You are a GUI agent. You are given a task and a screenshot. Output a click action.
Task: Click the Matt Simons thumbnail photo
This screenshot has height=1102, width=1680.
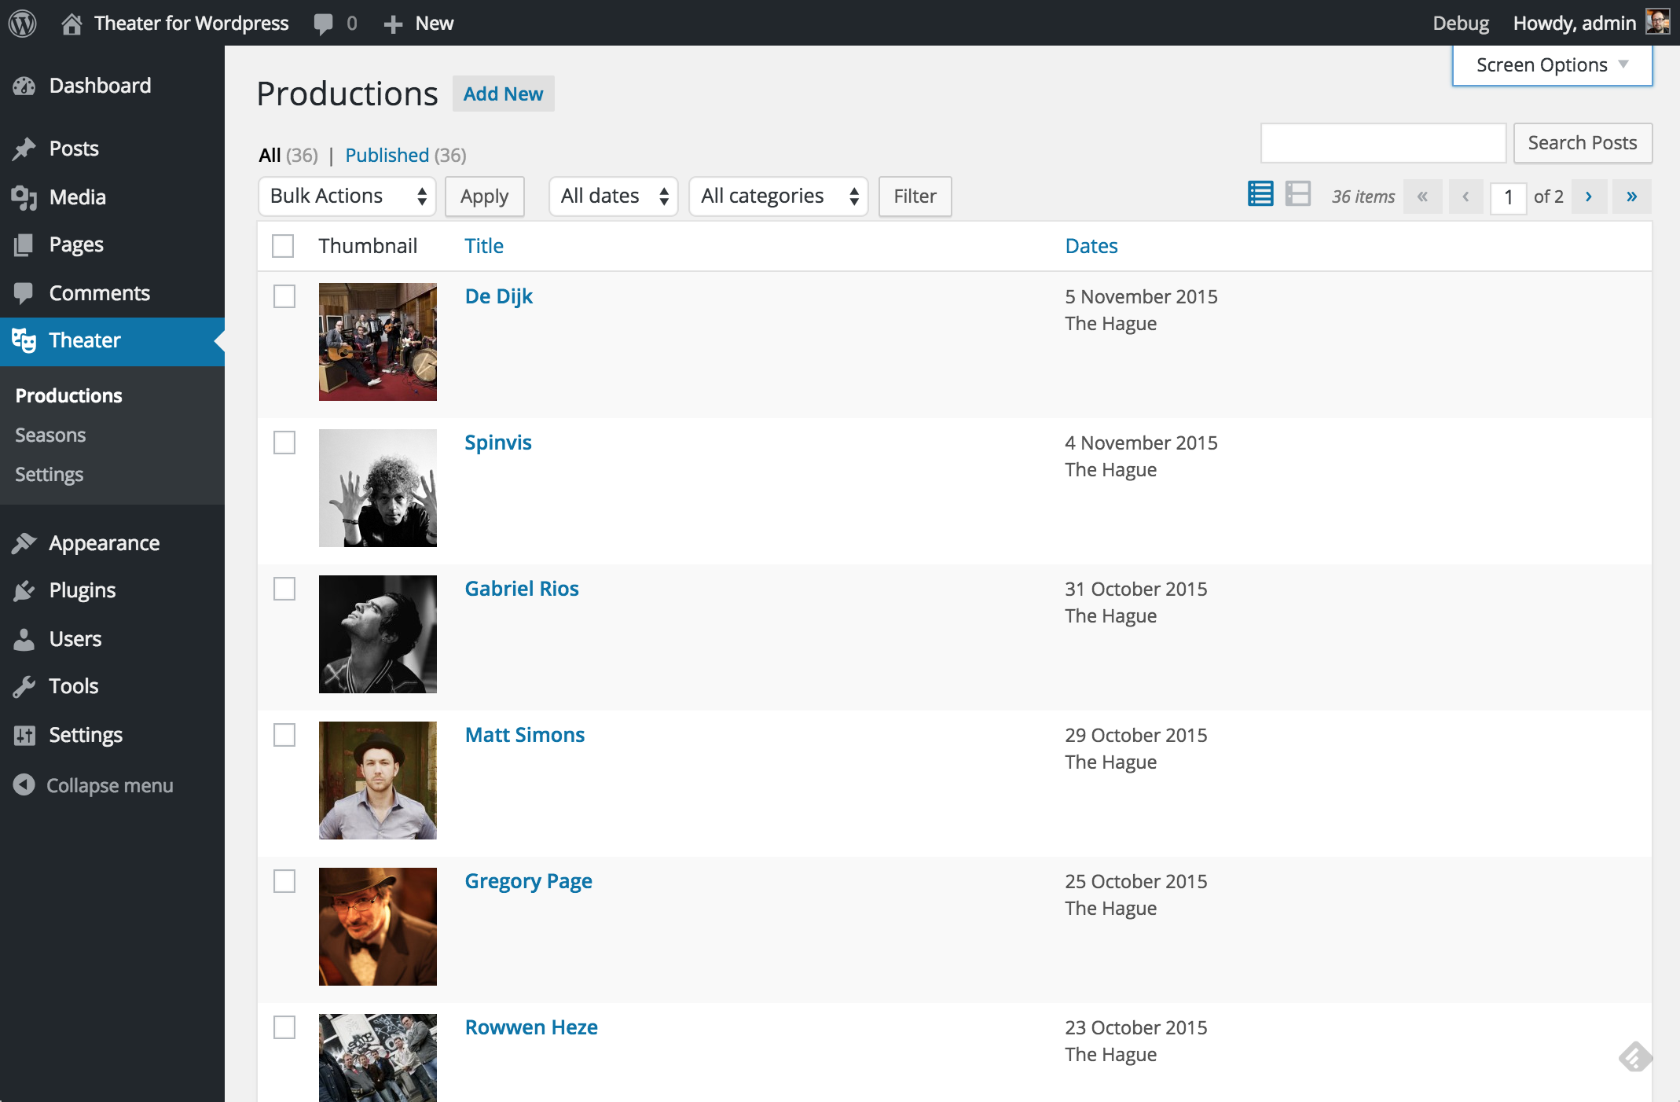point(378,781)
